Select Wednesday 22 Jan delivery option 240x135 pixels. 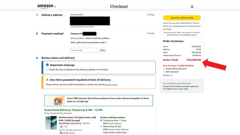point(101,126)
